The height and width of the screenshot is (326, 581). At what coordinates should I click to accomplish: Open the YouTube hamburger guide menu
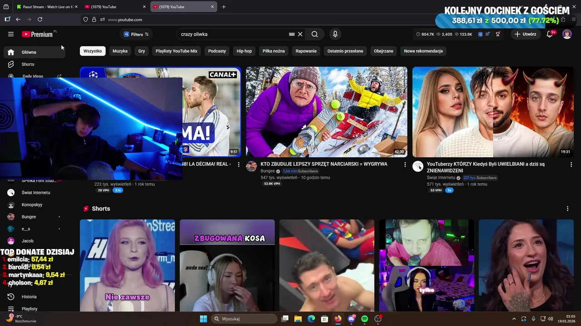pos(11,34)
